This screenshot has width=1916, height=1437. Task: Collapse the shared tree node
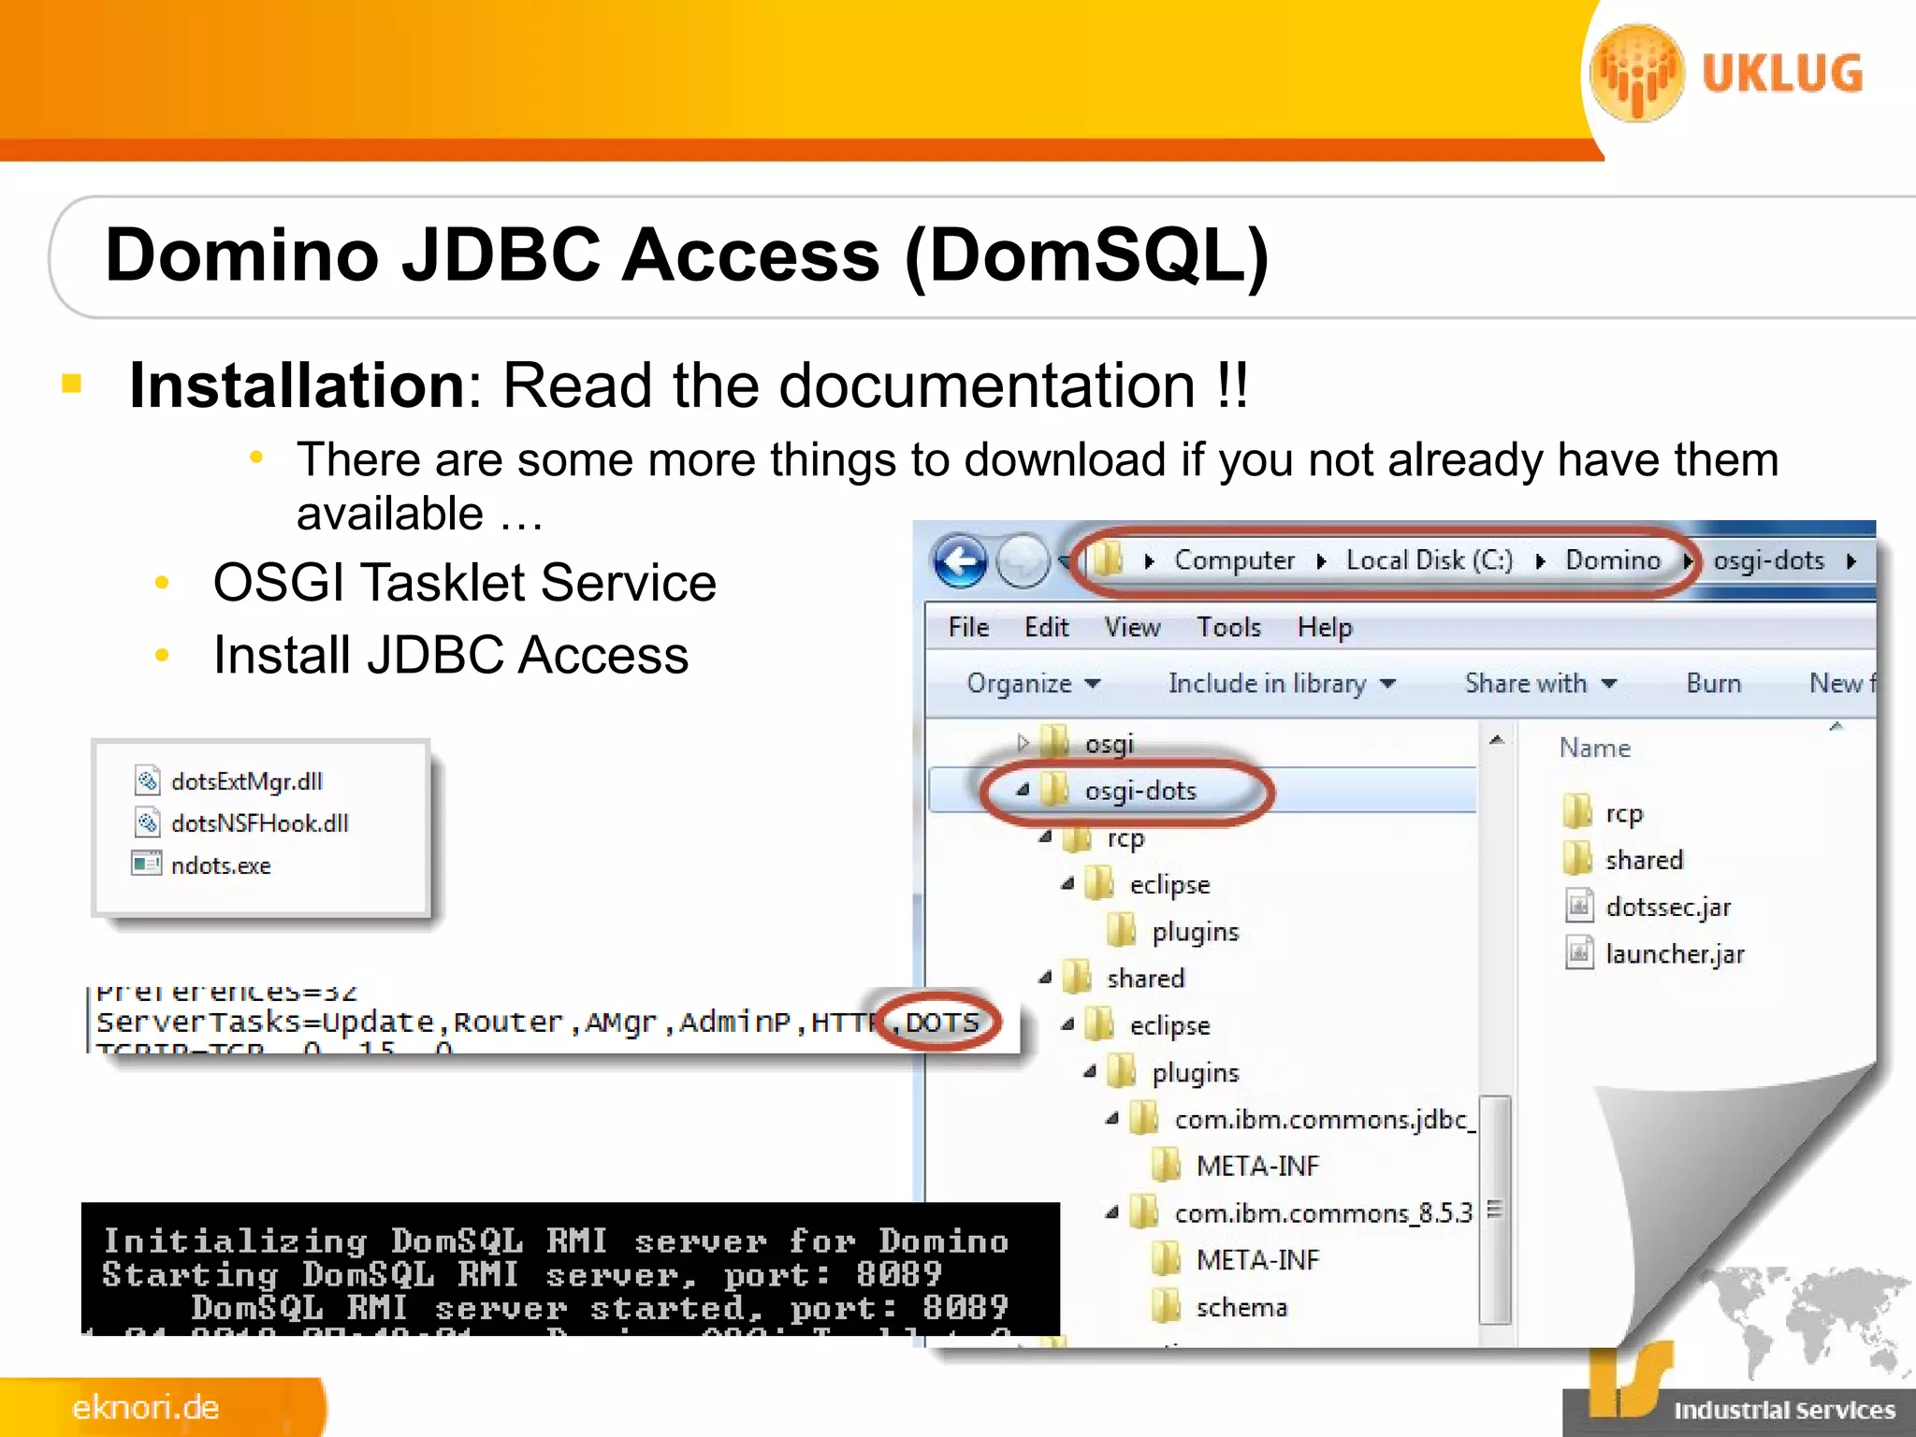point(1045,978)
